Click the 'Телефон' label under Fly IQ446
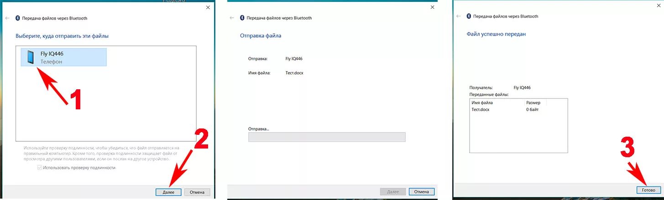 click(51, 62)
